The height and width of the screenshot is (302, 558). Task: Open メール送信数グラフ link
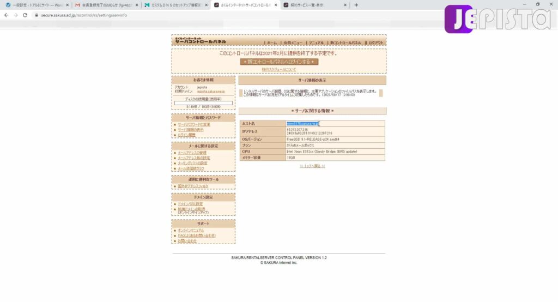(191, 168)
